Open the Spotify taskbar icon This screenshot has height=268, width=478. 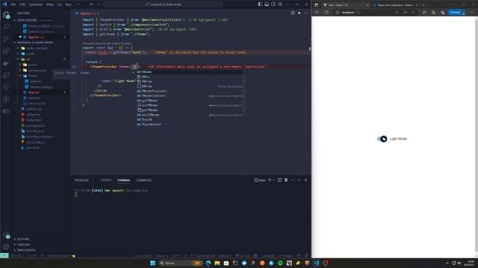[280, 263]
